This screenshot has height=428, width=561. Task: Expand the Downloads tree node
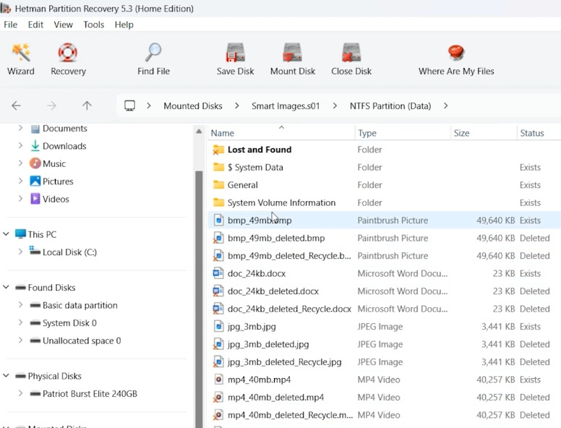(x=20, y=145)
